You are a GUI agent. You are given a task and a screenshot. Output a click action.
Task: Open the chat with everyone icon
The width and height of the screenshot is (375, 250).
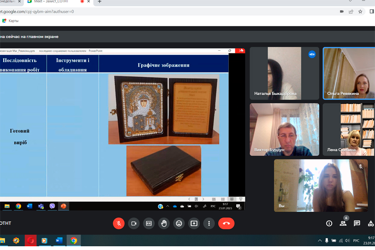pos(357,223)
